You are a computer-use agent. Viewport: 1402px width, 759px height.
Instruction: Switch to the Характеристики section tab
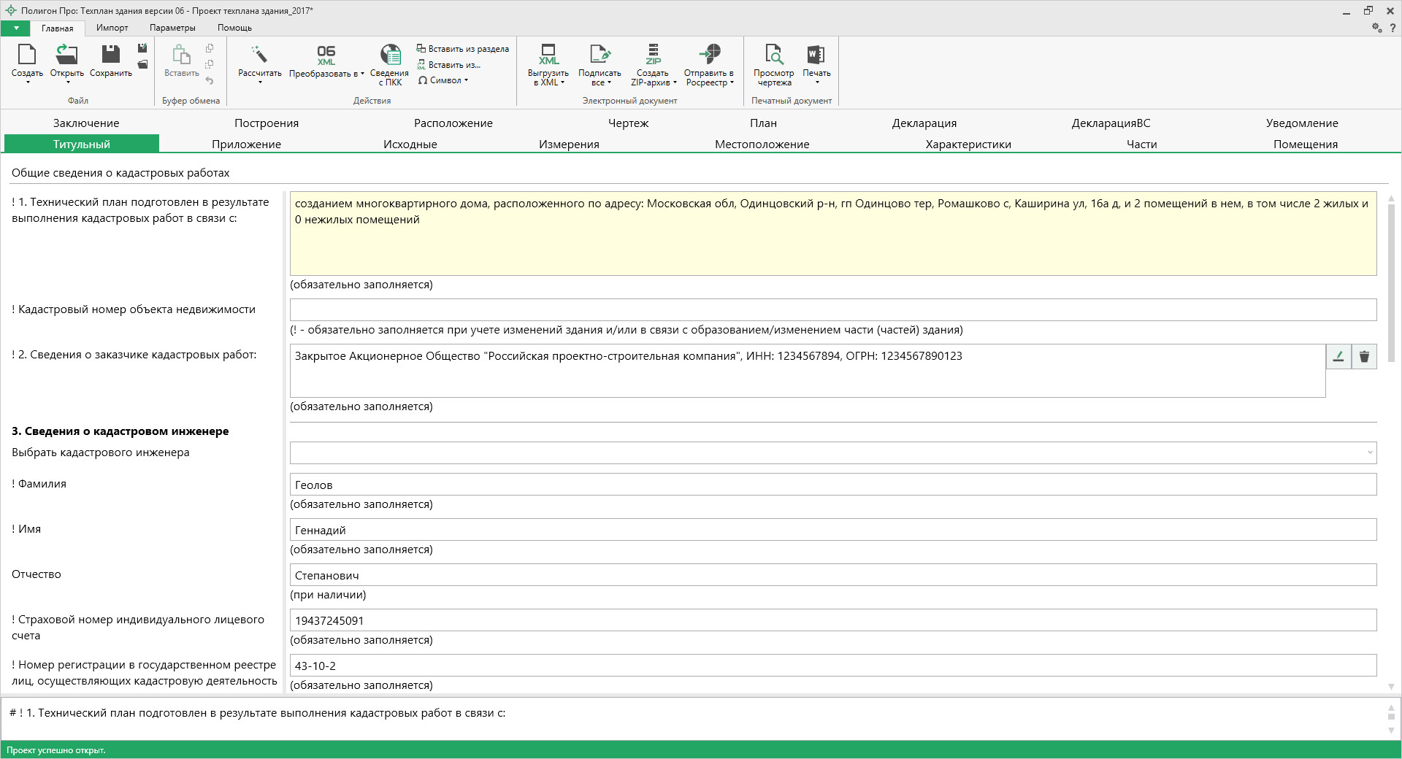coord(968,145)
